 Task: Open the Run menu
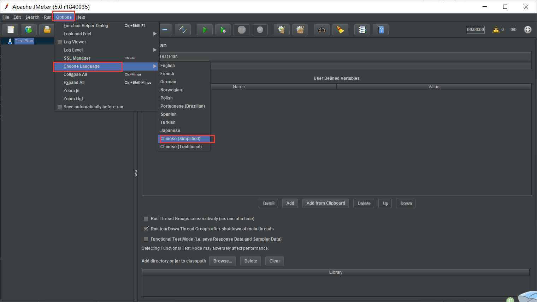[47, 17]
